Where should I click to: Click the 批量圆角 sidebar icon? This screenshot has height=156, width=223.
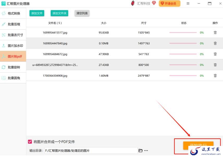(4, 78)
